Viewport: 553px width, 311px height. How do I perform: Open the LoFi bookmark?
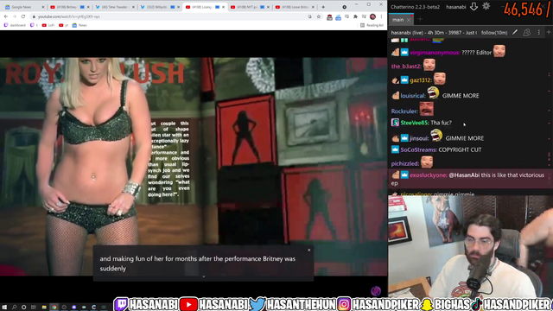coord(48,25)
